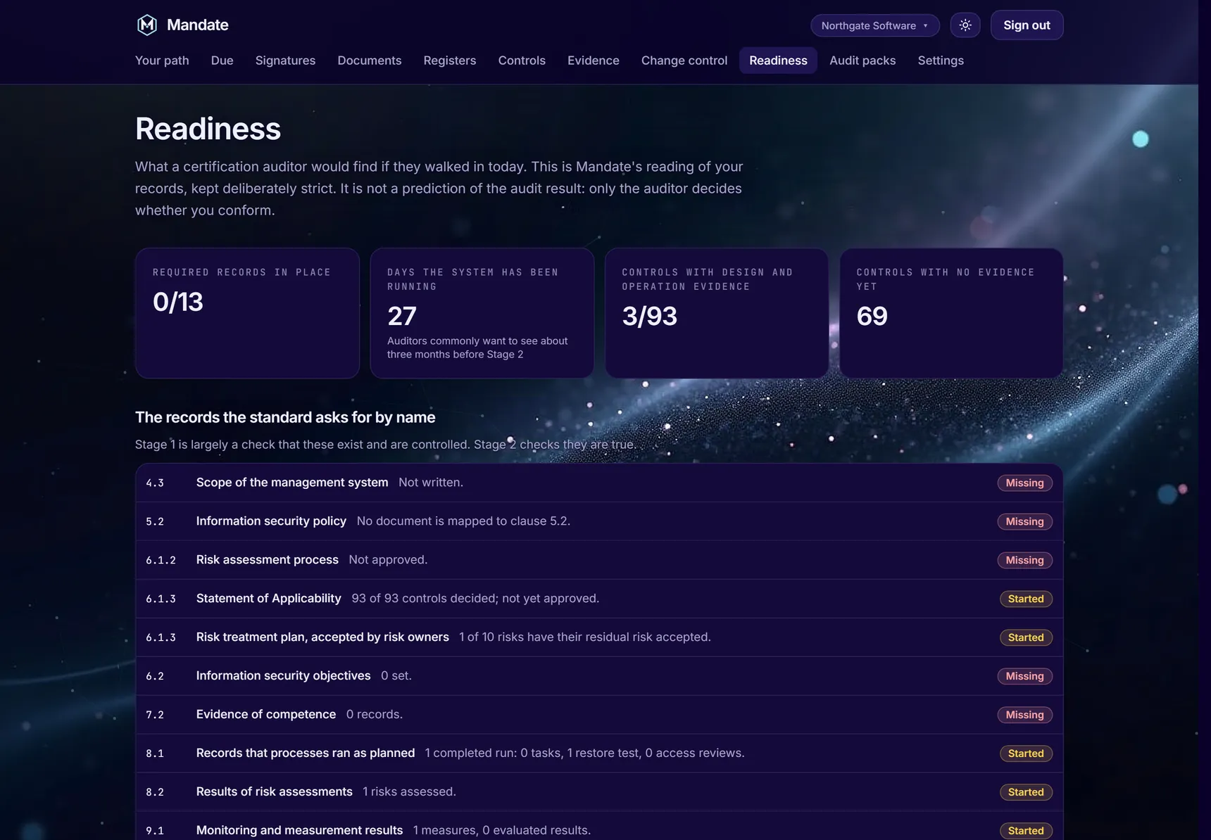Click the Days the system has been running card

482,313
